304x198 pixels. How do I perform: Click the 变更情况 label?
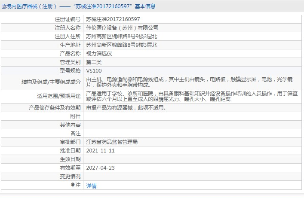pyautogui.click(x=70, y=176)
